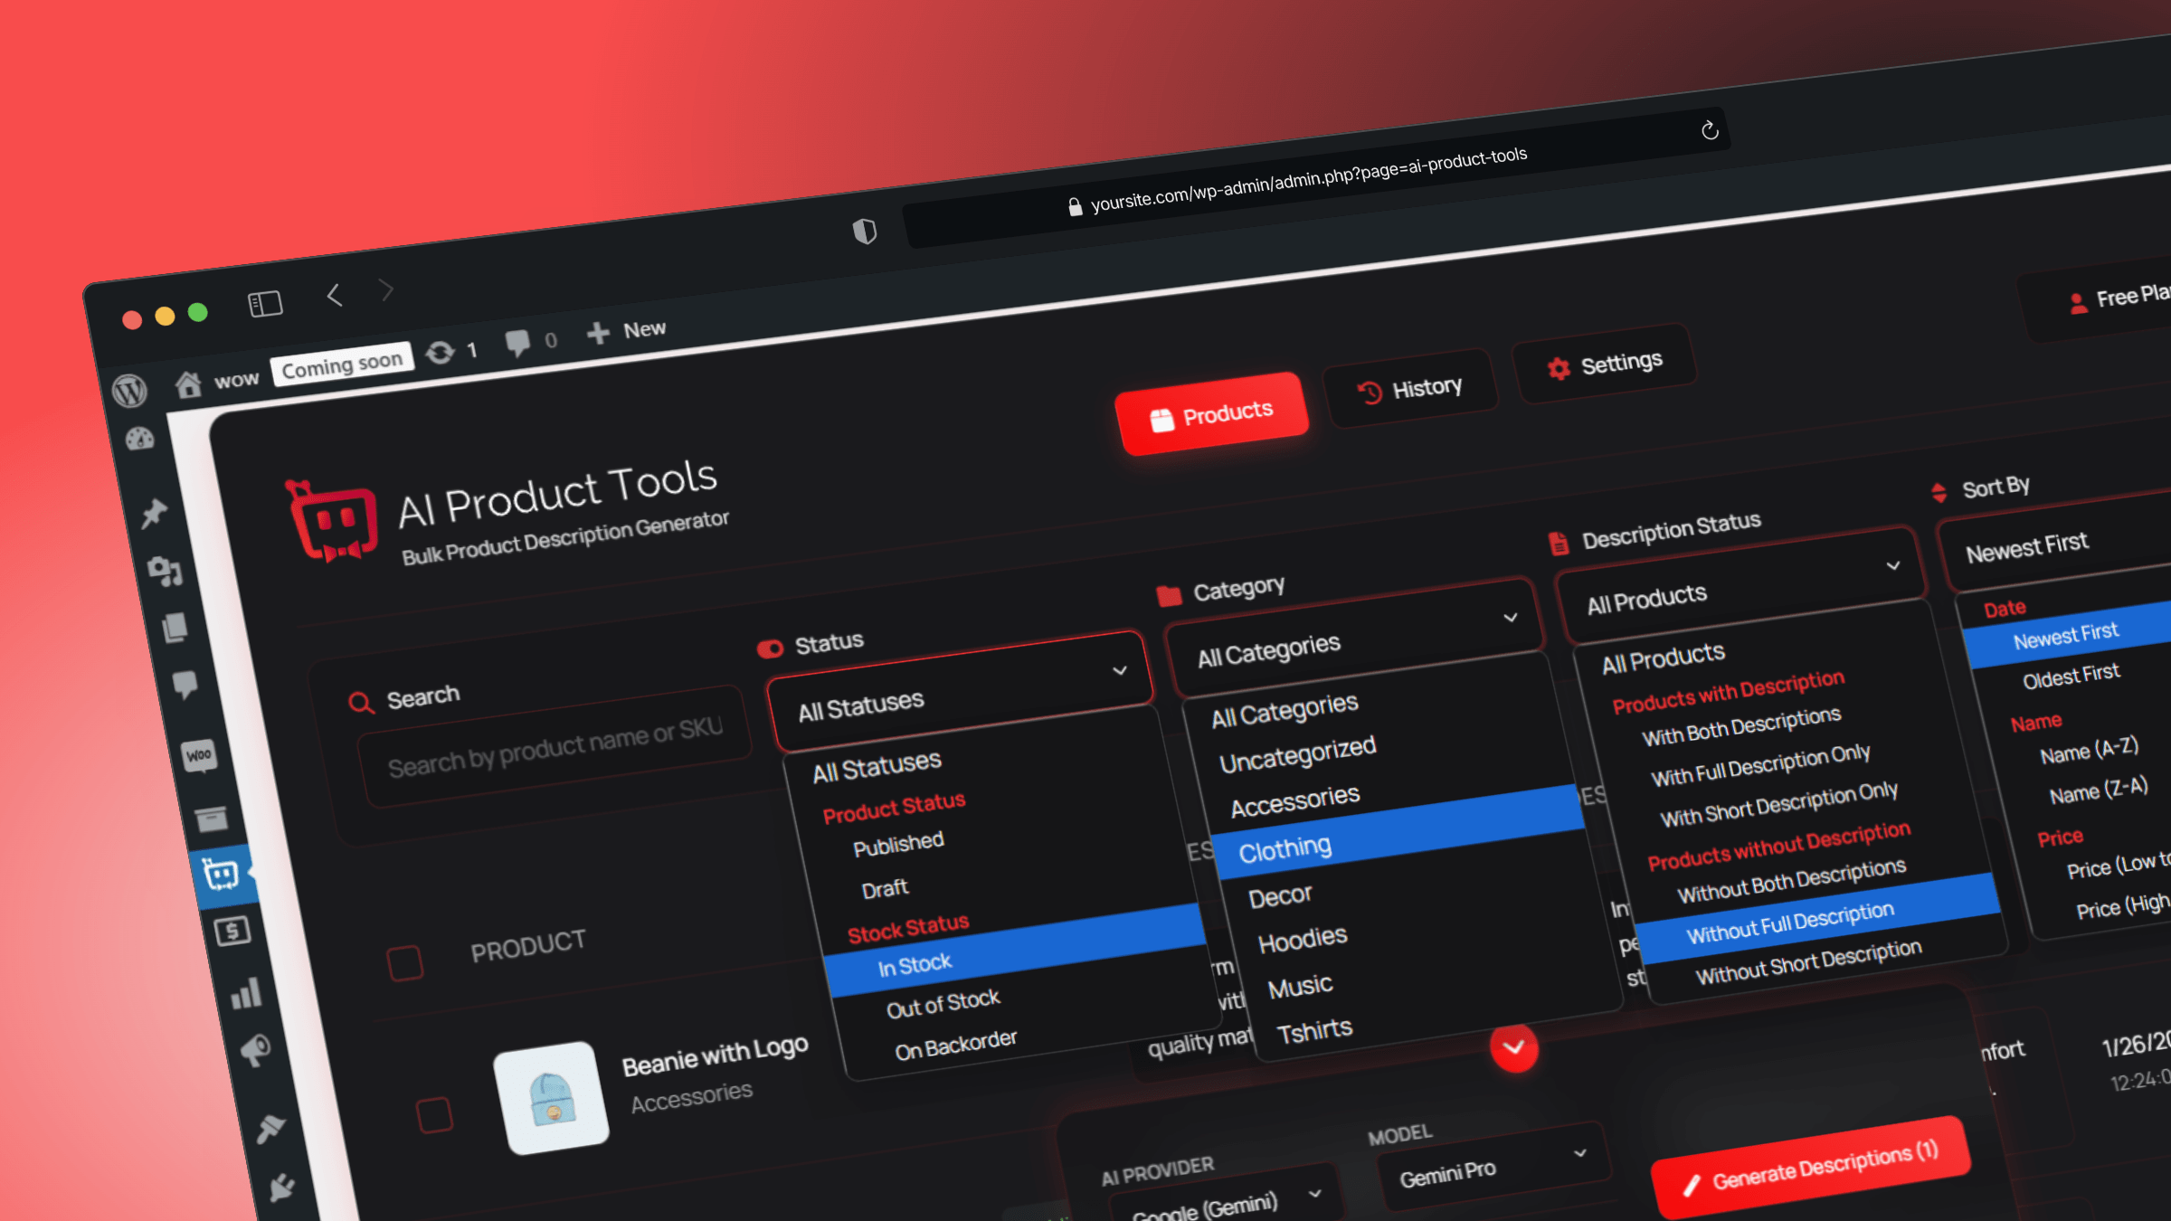Choose the Draft status option
2171x1221 pixels.
click(885, 889)
